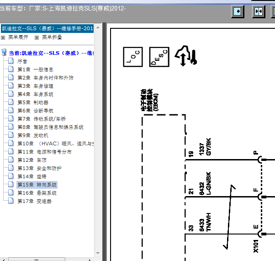The image size is (275, 261).
Task: Open 第16章 悬架系统
Action: pyautogui.click(x=37, y=193)
